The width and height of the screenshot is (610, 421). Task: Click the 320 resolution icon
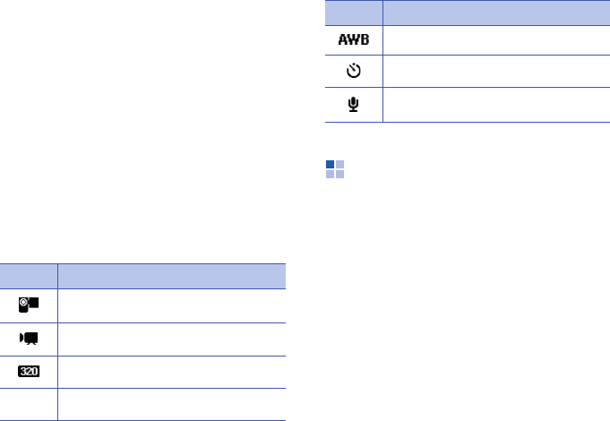pos(29,371)
